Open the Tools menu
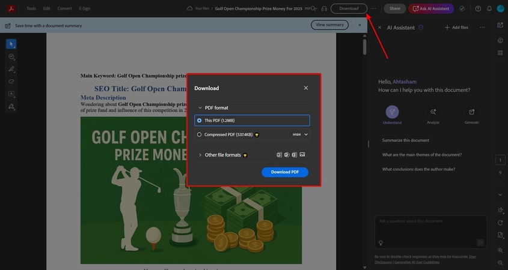This screenshot has height=270, width=508. point(31,9)
